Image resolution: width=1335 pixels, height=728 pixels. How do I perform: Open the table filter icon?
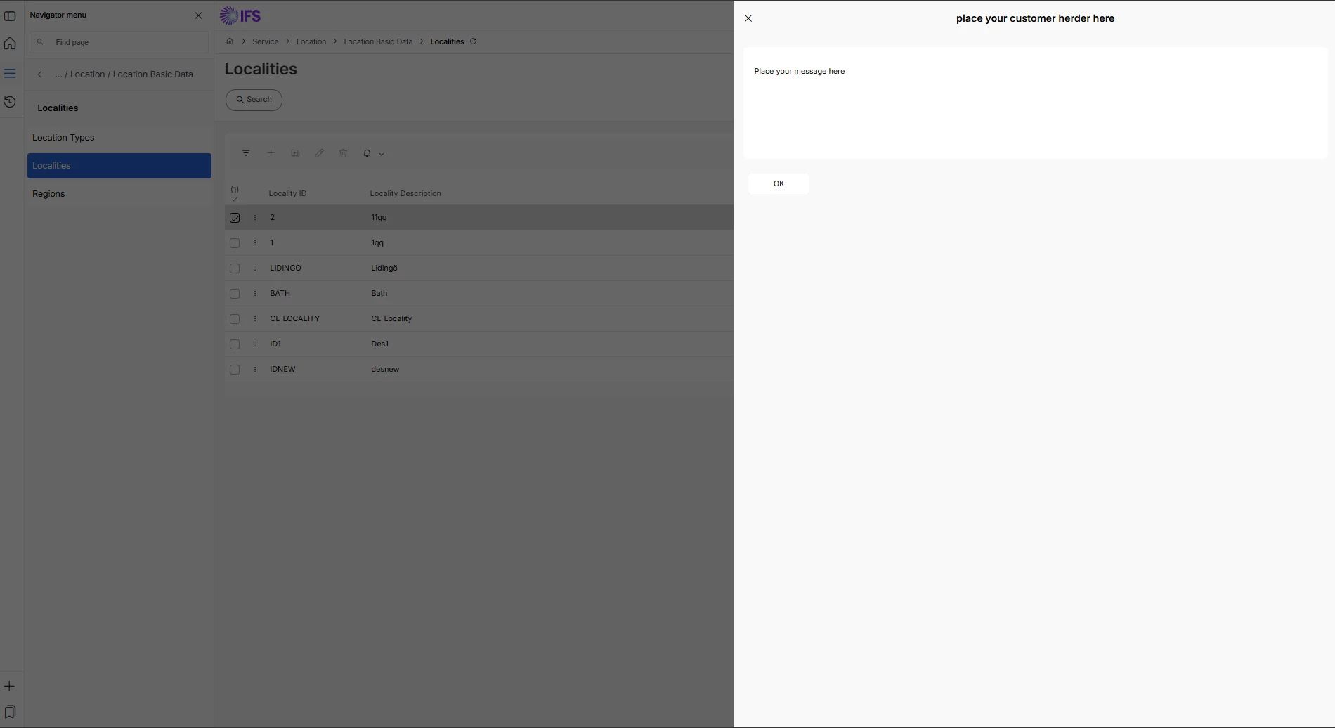(246, 153)
